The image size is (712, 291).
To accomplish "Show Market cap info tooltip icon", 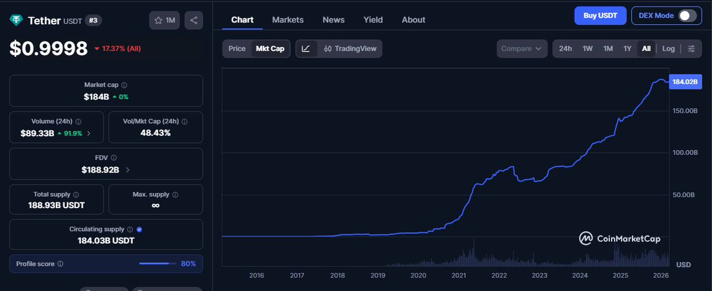I will 124,85.
